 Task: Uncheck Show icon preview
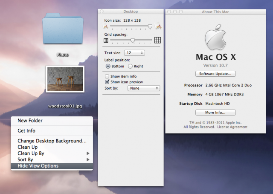[107, 82]
